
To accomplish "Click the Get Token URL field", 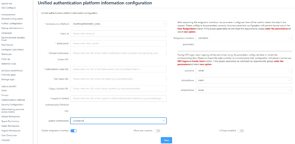I will 118,79.
